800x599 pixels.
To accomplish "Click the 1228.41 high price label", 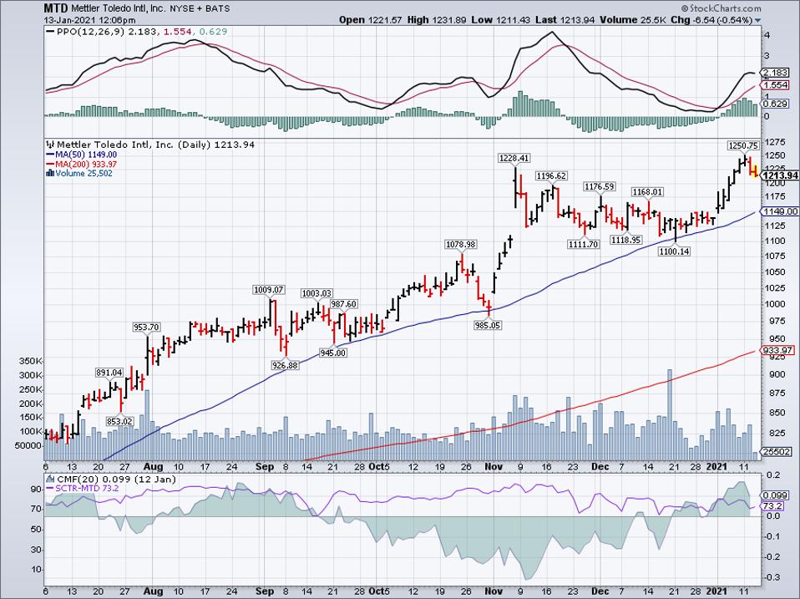I will point(514,158).
